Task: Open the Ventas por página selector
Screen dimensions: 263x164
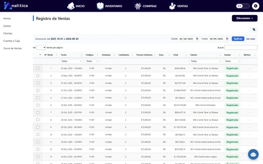Action: pos(41,48)
